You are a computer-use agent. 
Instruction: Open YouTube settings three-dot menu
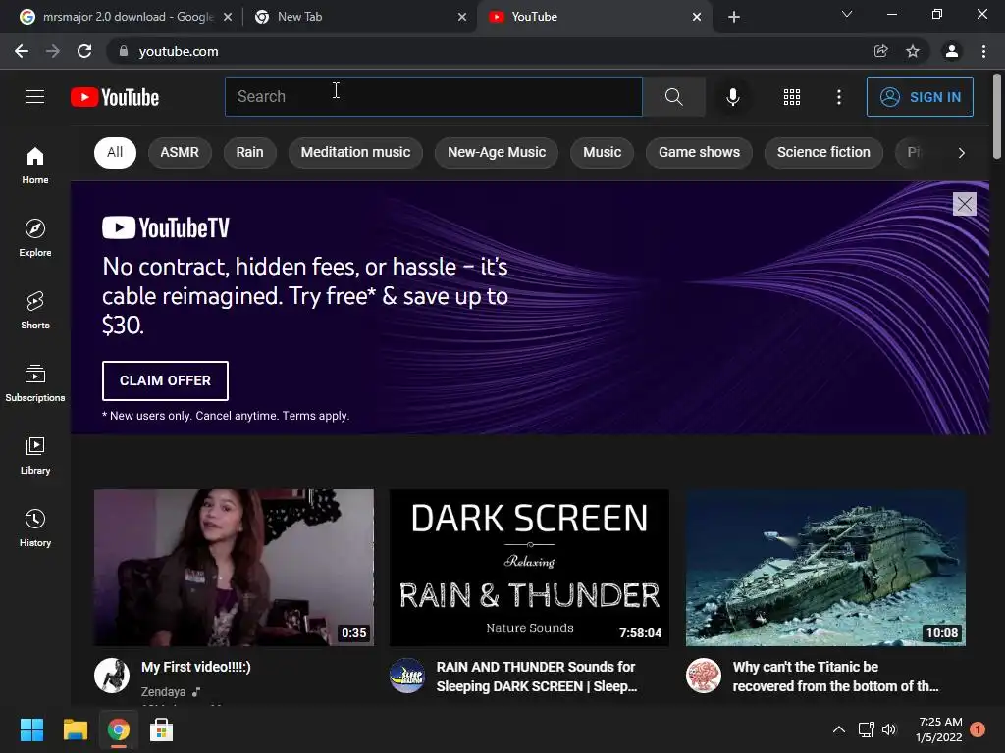coord(838,97)
